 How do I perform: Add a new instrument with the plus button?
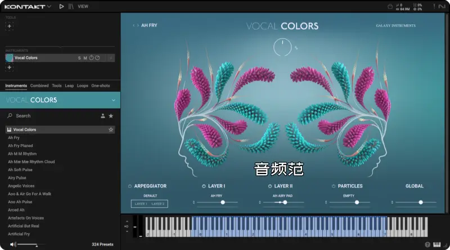point(9,68)
